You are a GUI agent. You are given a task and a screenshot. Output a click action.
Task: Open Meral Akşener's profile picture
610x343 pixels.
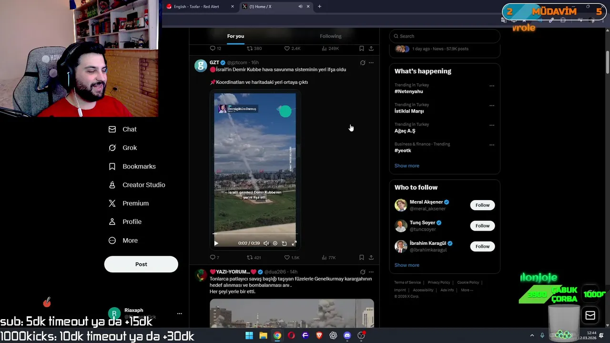click(x=401, y=205)
